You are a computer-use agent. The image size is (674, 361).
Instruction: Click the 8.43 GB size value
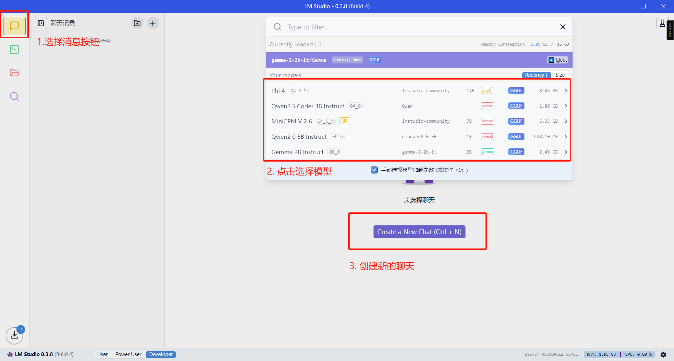pyautogui.click(x=548, y=90)
